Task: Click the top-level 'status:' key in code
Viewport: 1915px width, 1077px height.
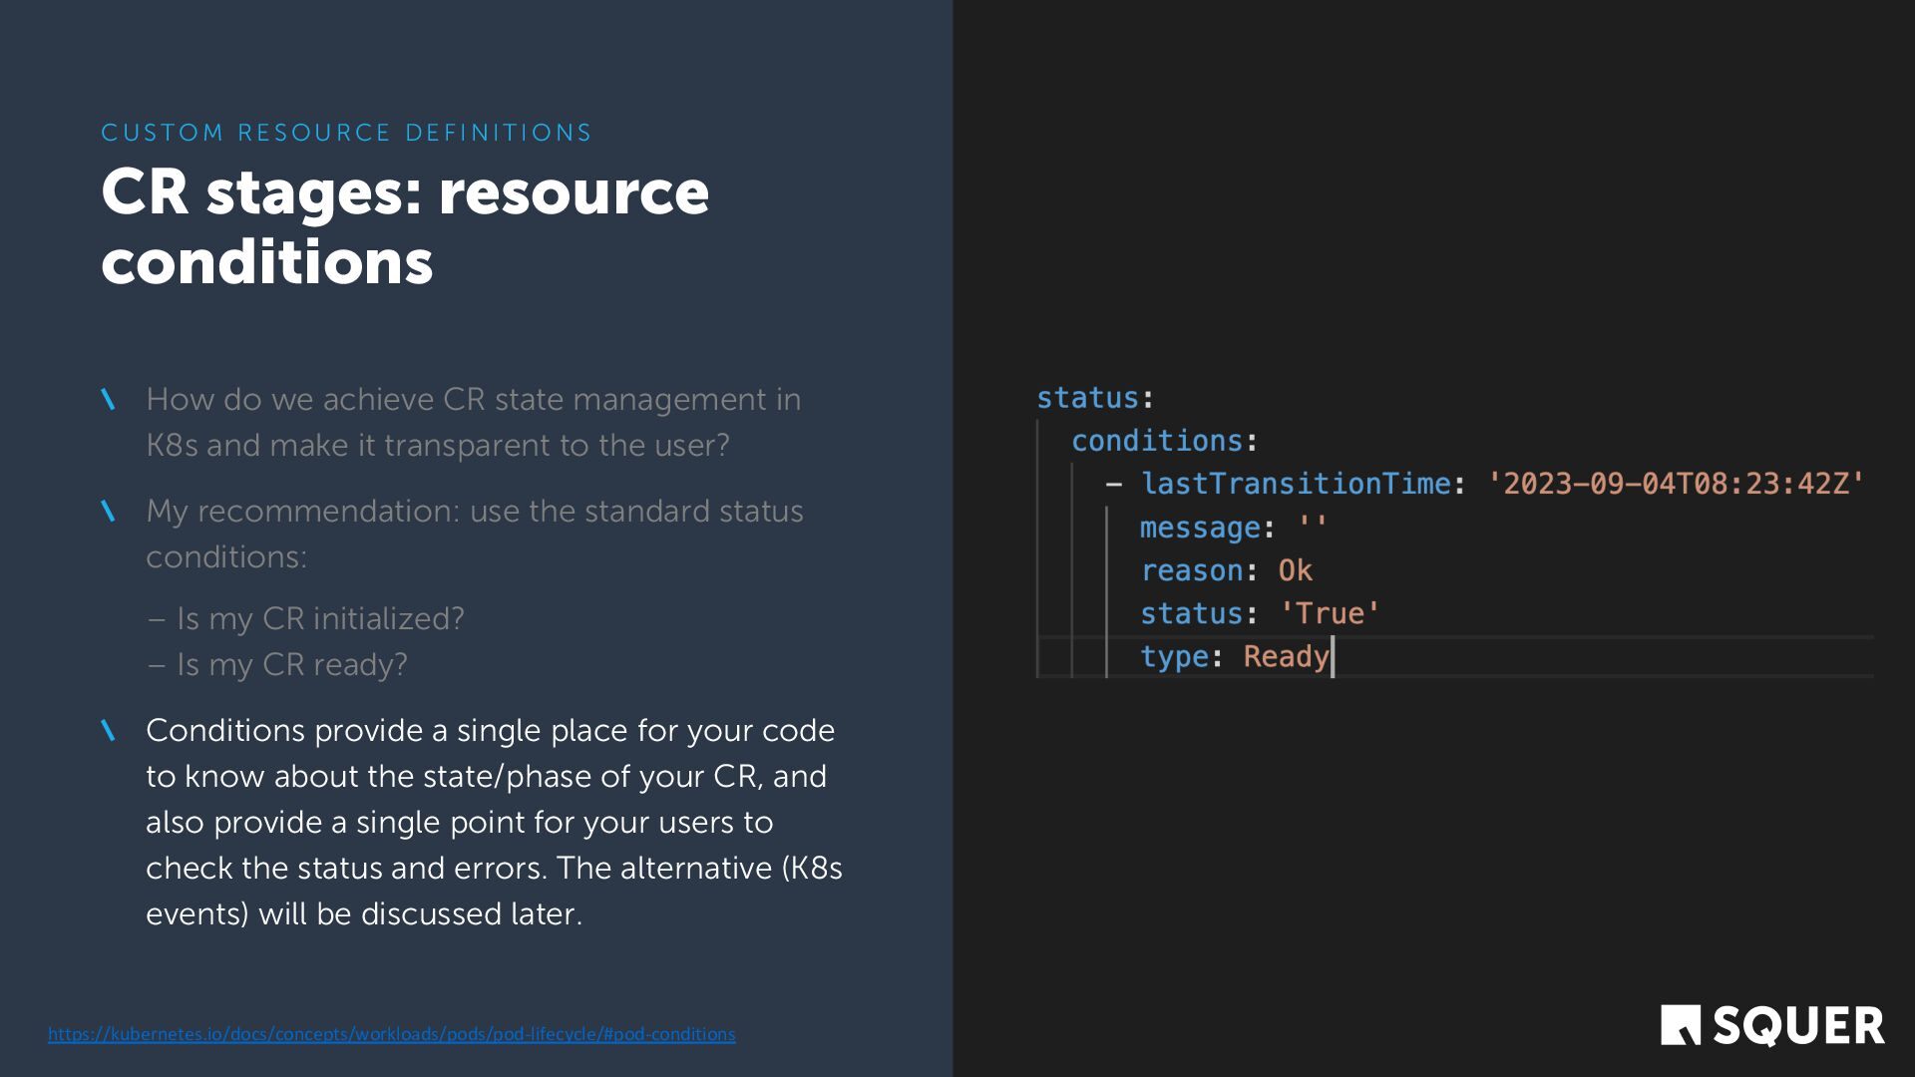Action: [x=1087, y=398]
